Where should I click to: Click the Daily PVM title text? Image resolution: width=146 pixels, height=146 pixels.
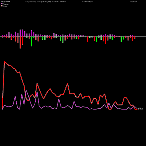[6, 2]
